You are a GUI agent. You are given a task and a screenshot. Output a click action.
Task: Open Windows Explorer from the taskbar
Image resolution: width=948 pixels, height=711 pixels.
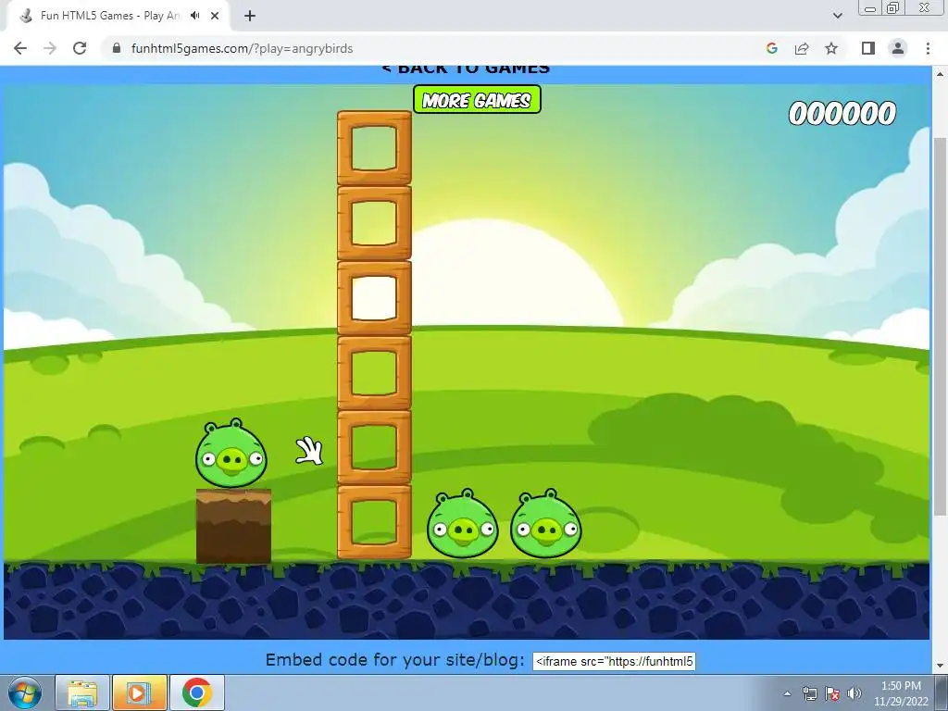pyautogui.click(x=82, y=692)
